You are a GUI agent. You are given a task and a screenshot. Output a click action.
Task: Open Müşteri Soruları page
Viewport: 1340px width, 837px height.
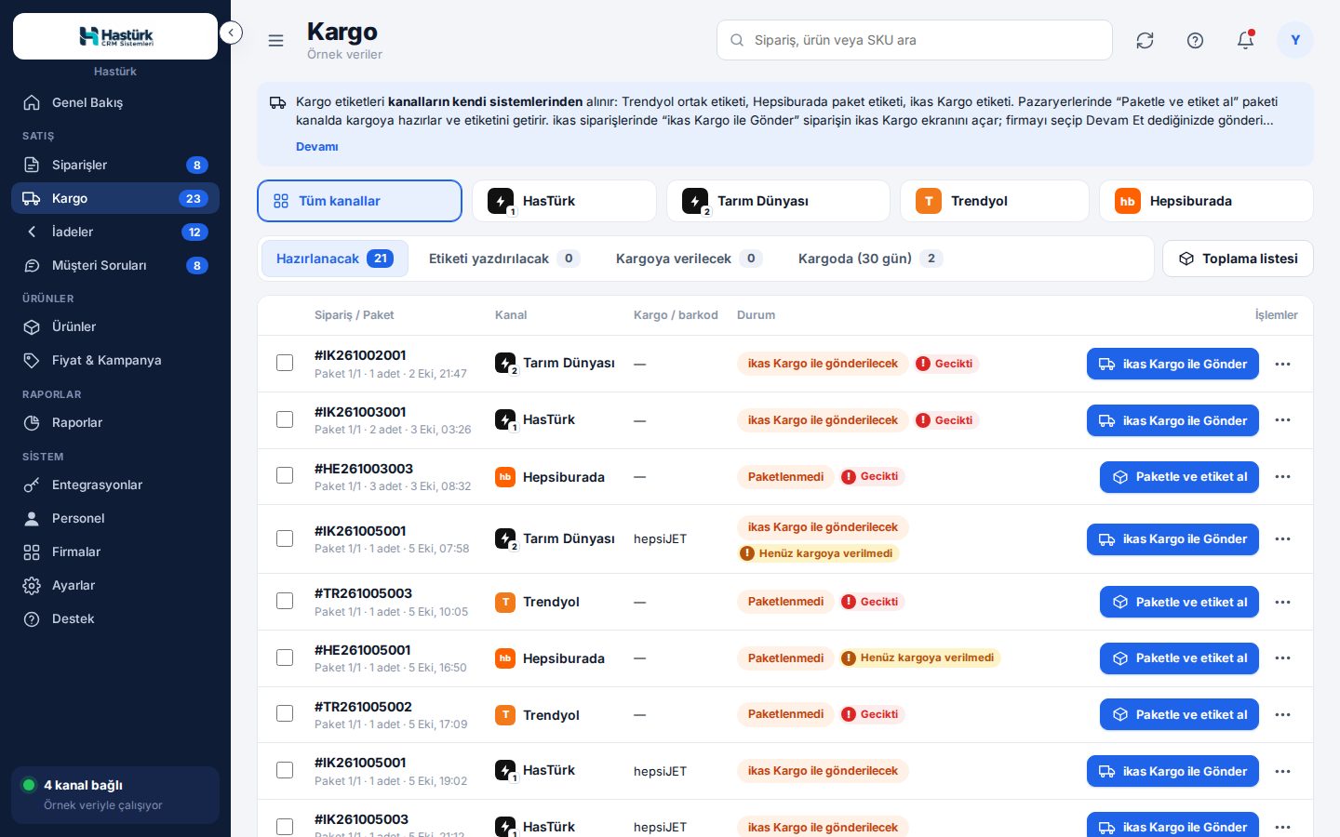pos(115,265)
